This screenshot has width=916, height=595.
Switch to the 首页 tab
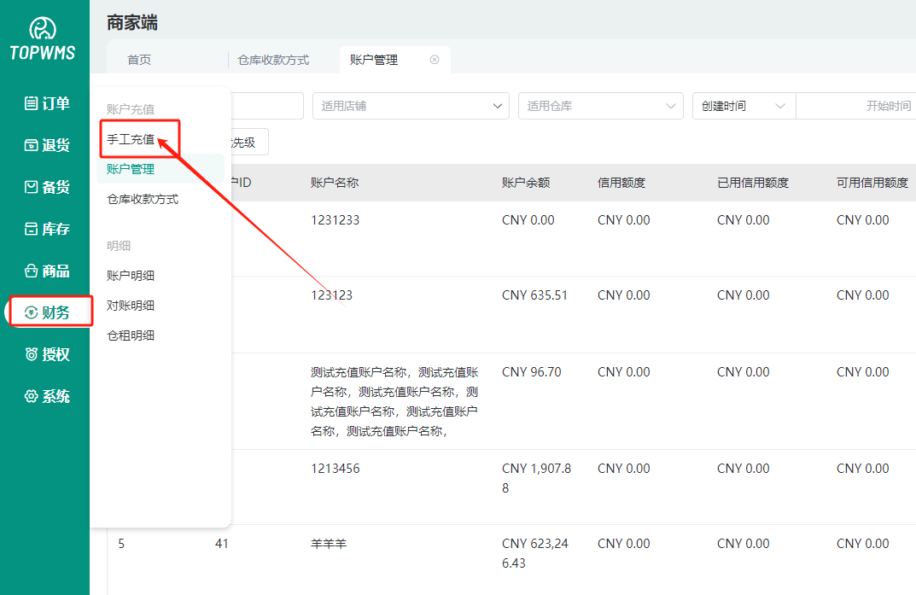click(139, 60)
